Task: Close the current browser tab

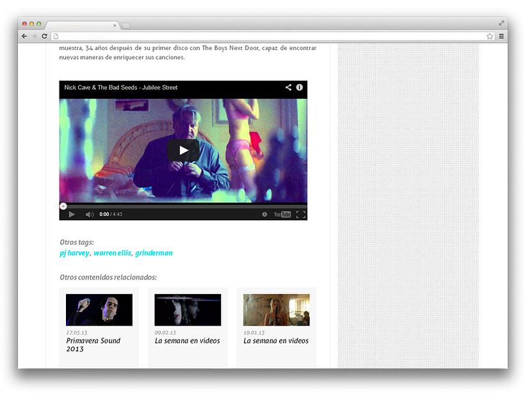Action: pyautogui.click(x=115, y=26)
